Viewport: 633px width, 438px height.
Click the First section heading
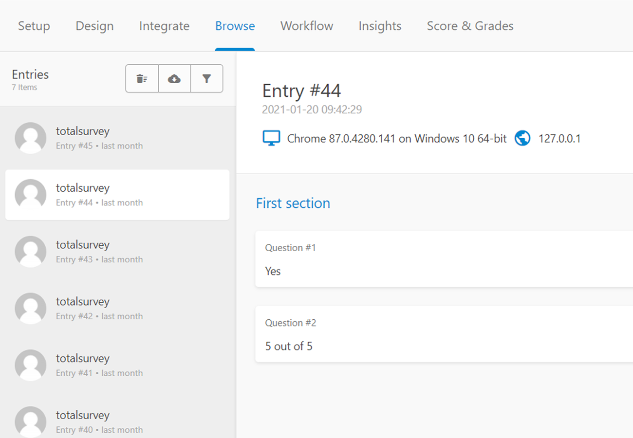click(x=293, y=203)
